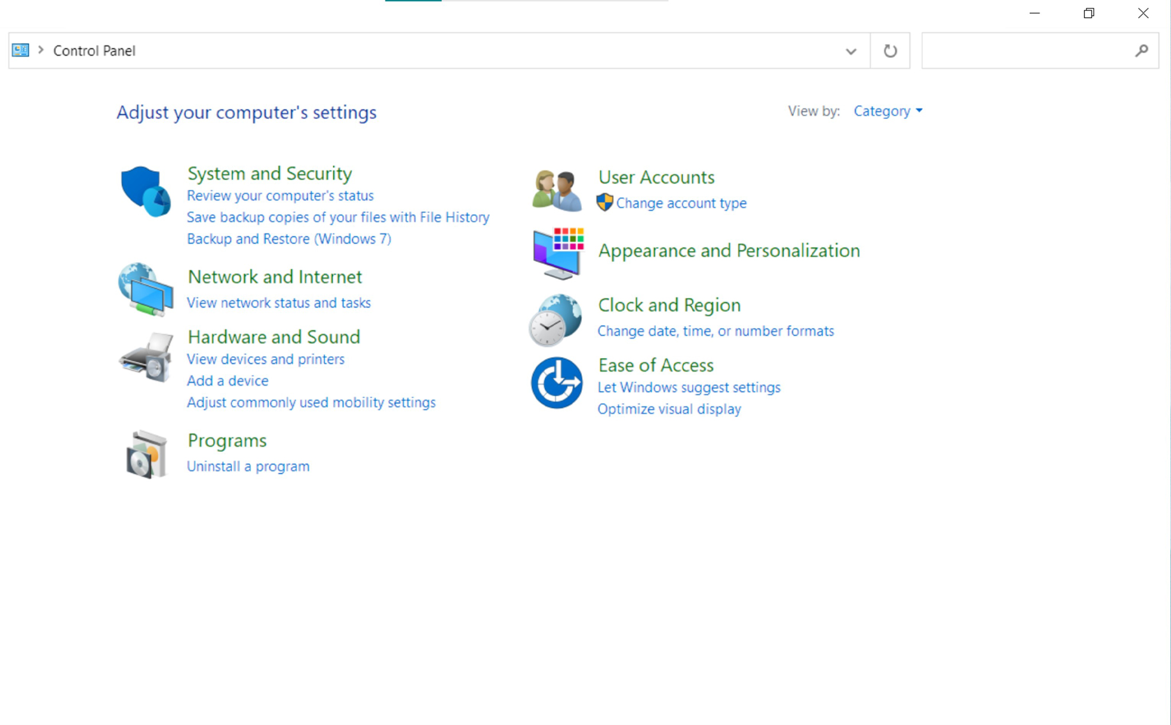Open the Hardware and Sound printer icon
1171x725 pixels.
(x=146, y=357)
